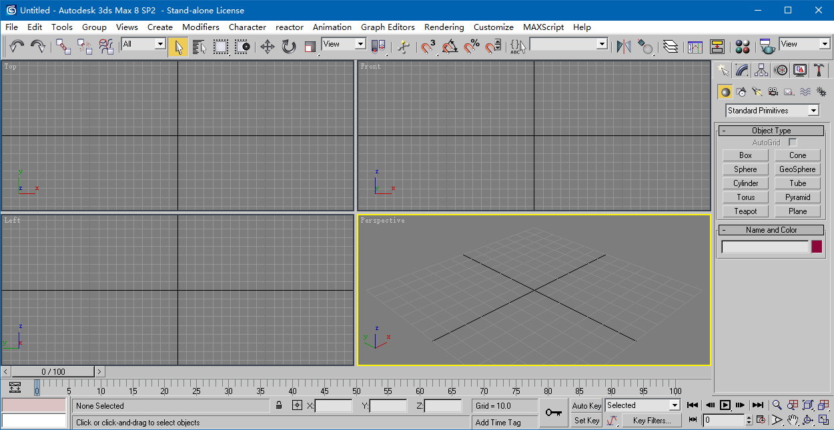Image resolution: width=834 pixels, height=430 pixels.
Task: Click the Teapot primitive button
Action: [745, 211]
